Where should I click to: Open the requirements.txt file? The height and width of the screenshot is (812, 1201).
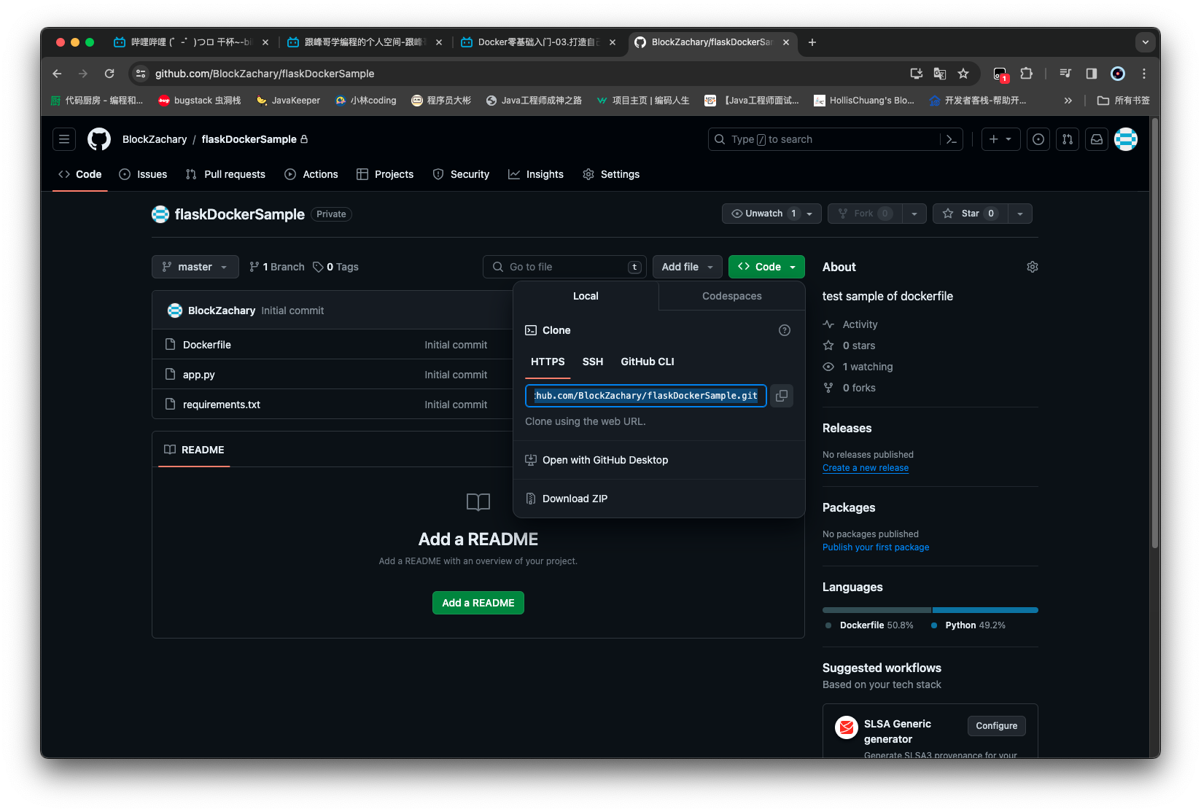pyautogui.click(x=222, y=405)
